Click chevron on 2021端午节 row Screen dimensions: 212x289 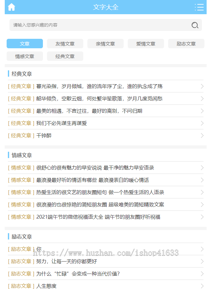202,217
